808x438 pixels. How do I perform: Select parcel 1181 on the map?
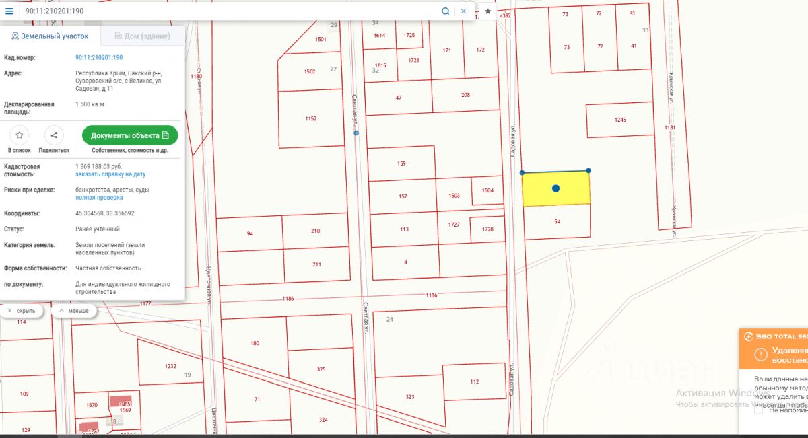pyautogui.click(x=669, y=128)
